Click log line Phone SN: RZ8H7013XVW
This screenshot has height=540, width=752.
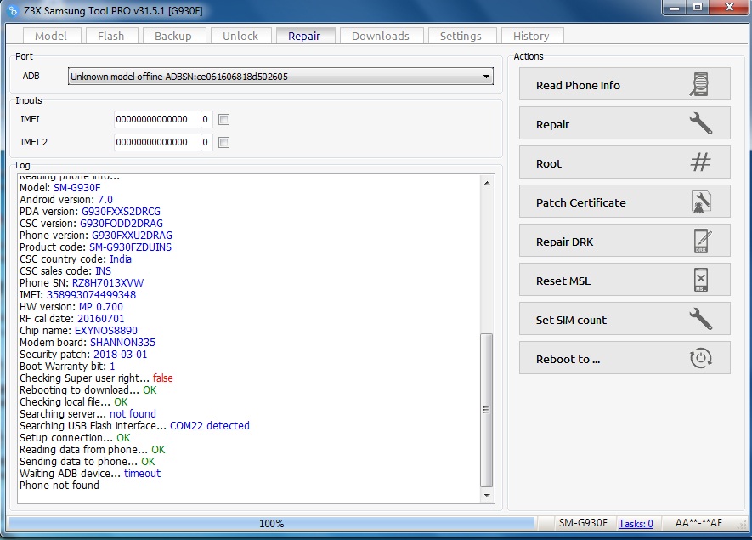82,282
